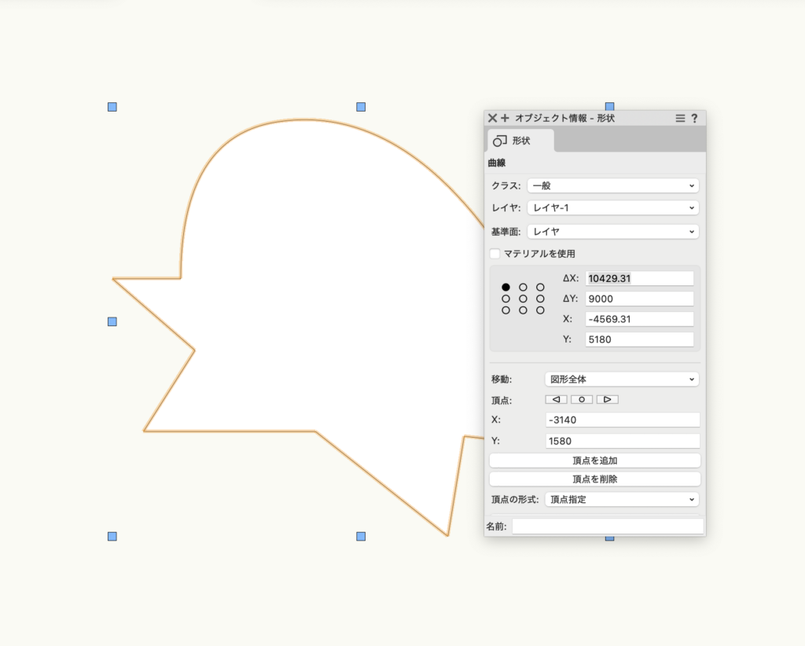This screenshot has width=805, height=646.
Task: Select the top-right anchor point radio button
Action: click(540, 288)
